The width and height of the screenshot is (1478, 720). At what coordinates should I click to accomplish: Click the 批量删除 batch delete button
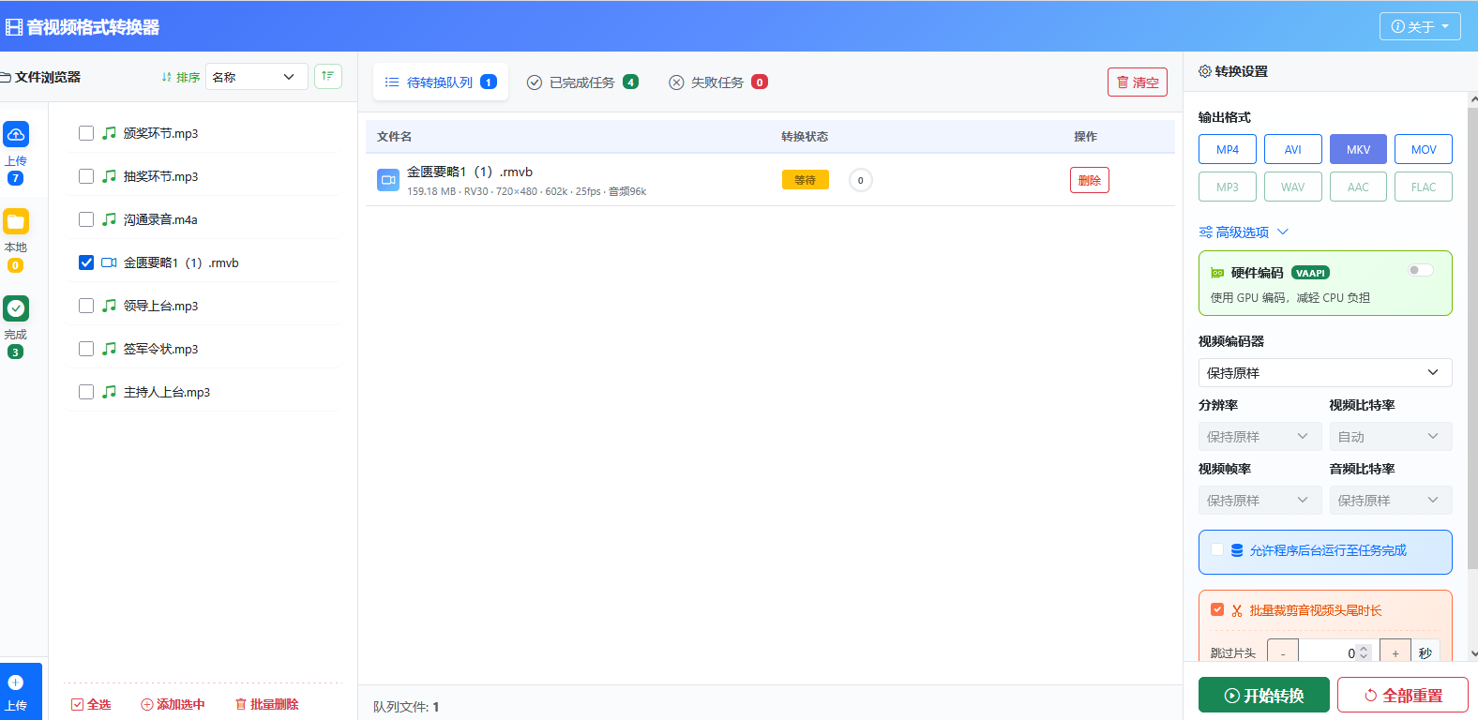pos(267,704)
